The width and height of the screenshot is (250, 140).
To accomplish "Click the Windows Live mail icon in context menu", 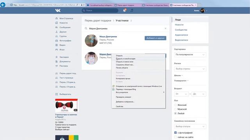I will pos(113,86).
